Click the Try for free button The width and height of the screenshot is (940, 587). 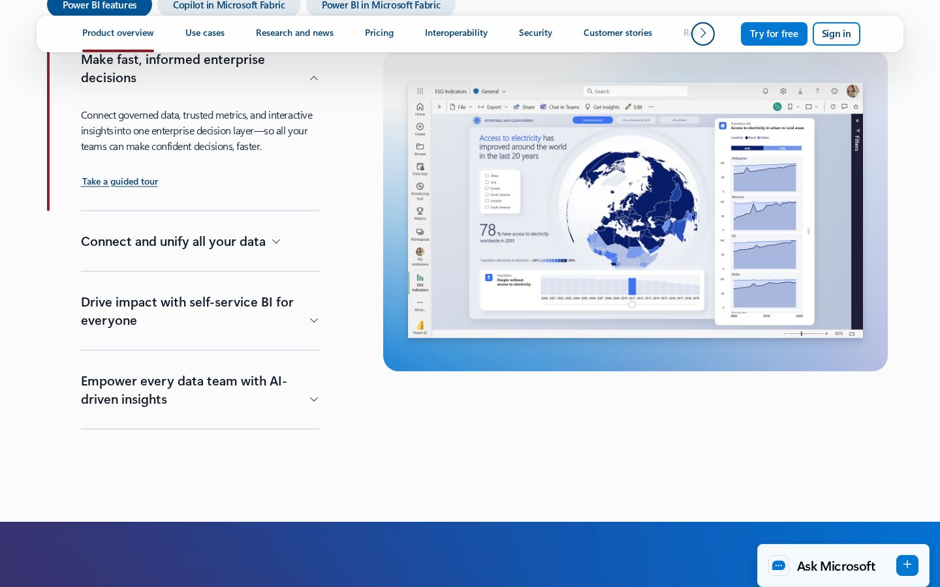click(774, 34)
